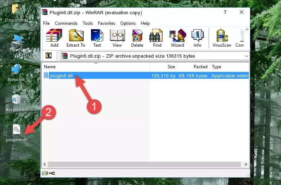Expand hidden toolbar buttons chevron
The height and width of the screenshot is (185, 281).
click(247, 29)
